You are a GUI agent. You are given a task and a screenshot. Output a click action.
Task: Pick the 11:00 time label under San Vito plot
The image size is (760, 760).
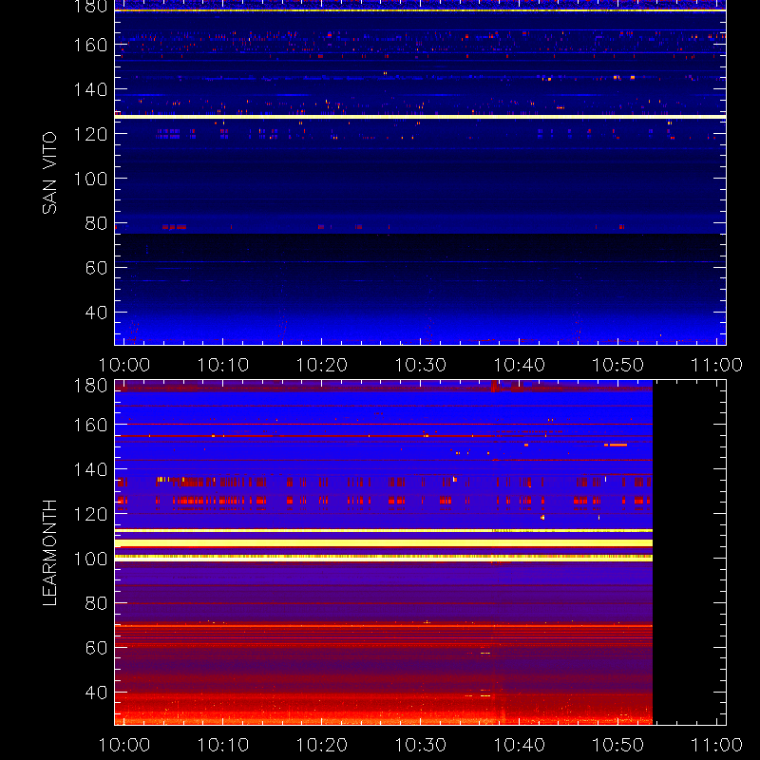[716, 365]
